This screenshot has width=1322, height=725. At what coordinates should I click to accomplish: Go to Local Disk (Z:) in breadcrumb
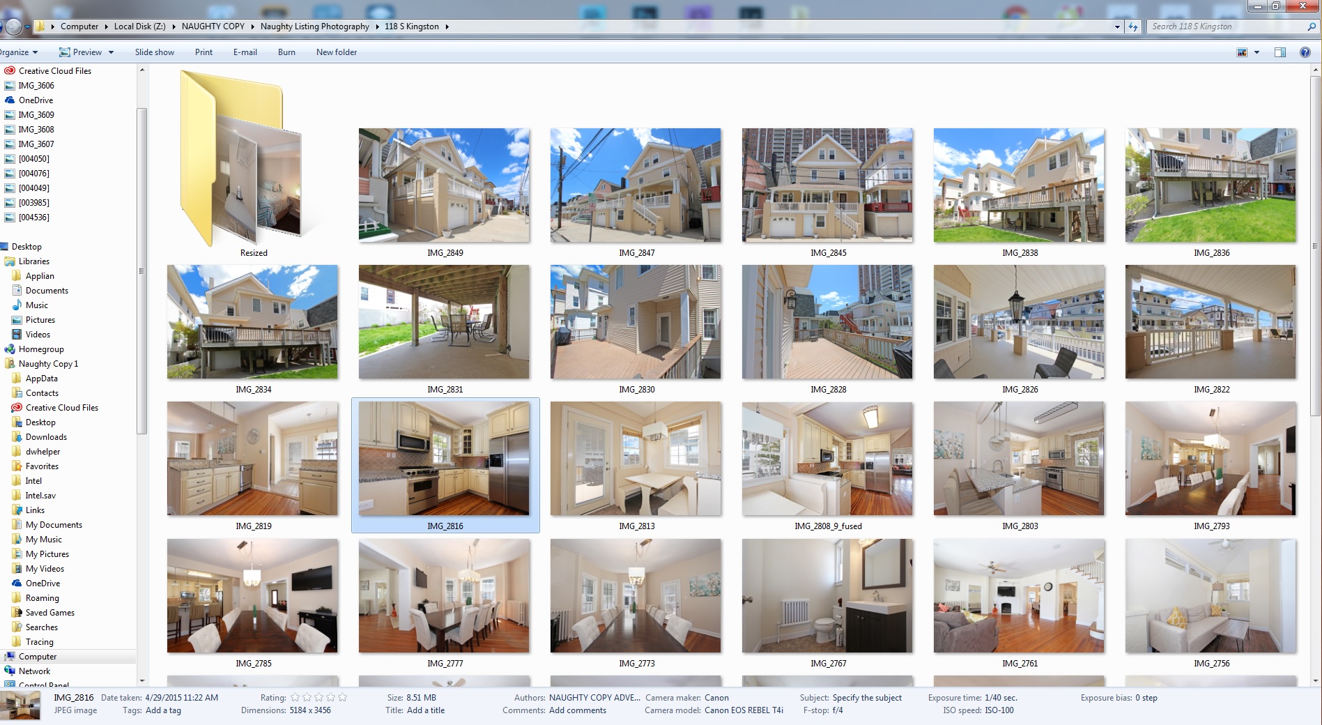click(x=139, y=26)
